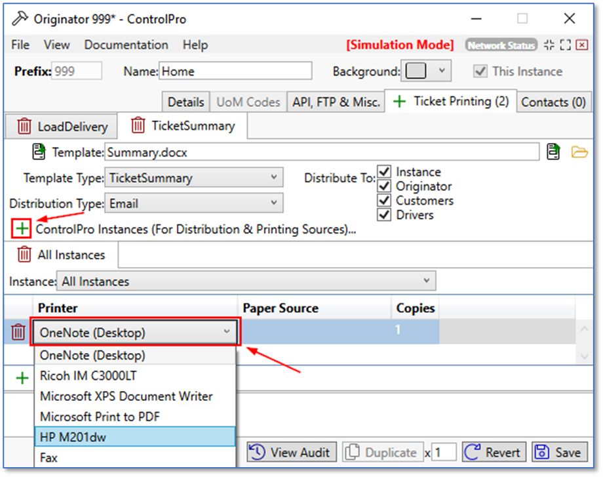Screen dimensions: 603x477
Task: Disable the Drivers distribution checkbox
Action: click(385, 215)
